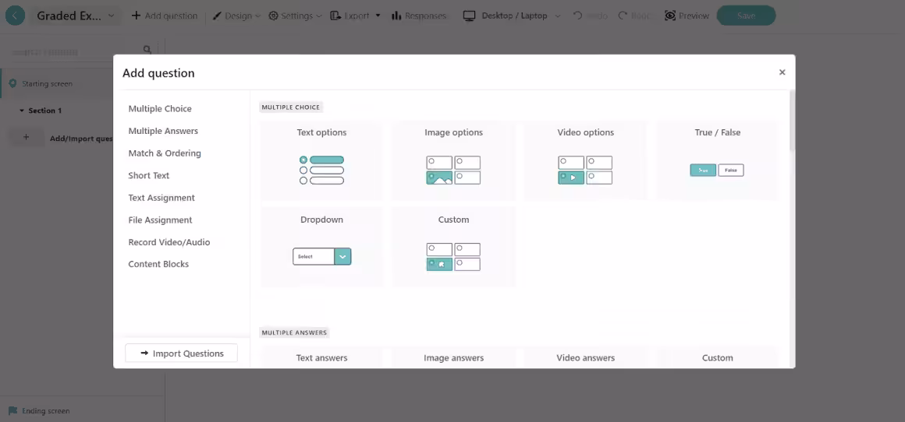Image resolution: width=905 pixels, height=422 pixels.
Task: Open Responses in toolbar
Action: 418,16
